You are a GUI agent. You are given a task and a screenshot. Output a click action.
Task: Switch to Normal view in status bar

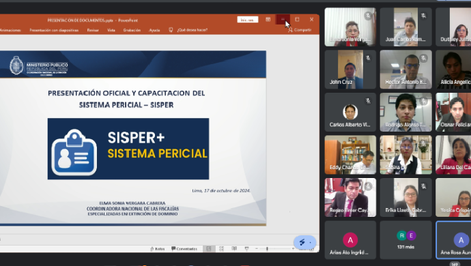tap(209, 248)
